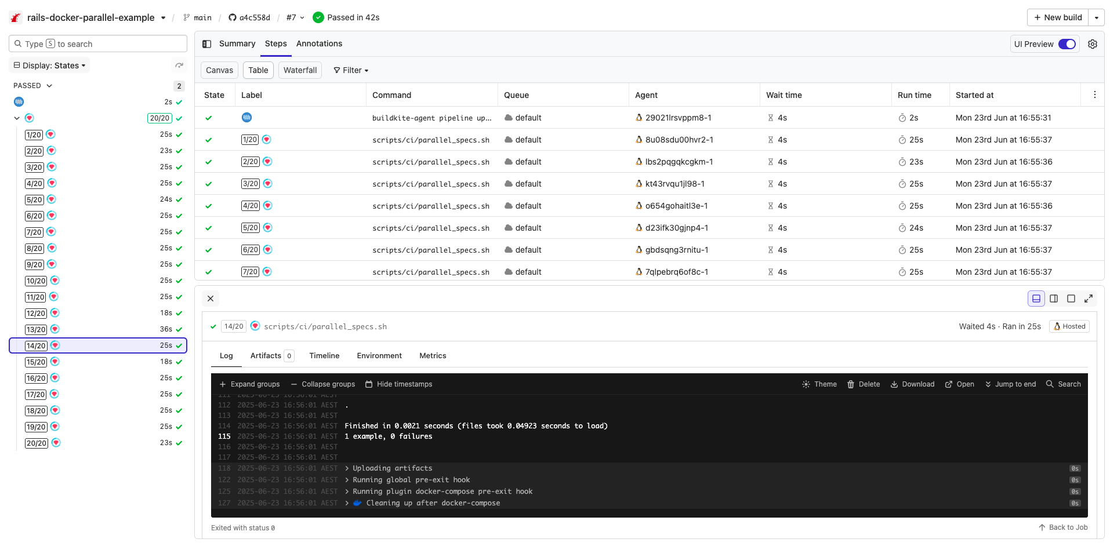
Task: Search within the log output
Action: point(1064,384)
